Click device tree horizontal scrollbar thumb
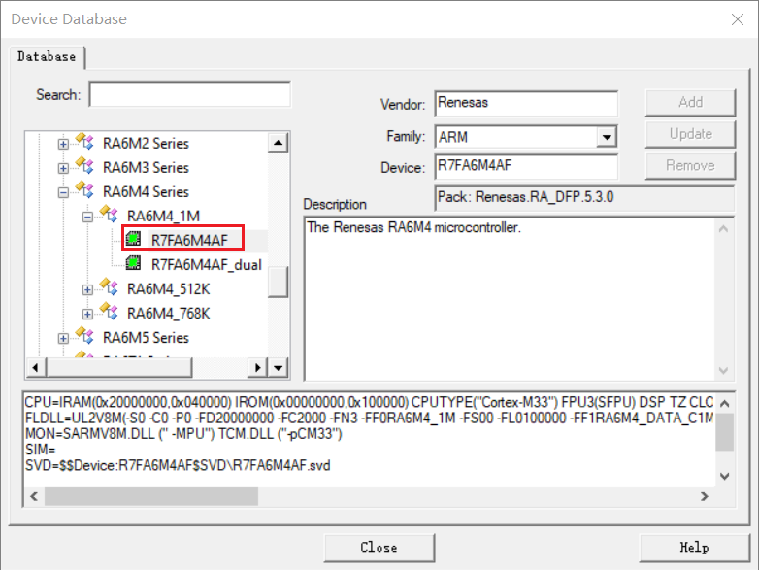Viewport: 759px width, 570px height. tap(119, 368)
